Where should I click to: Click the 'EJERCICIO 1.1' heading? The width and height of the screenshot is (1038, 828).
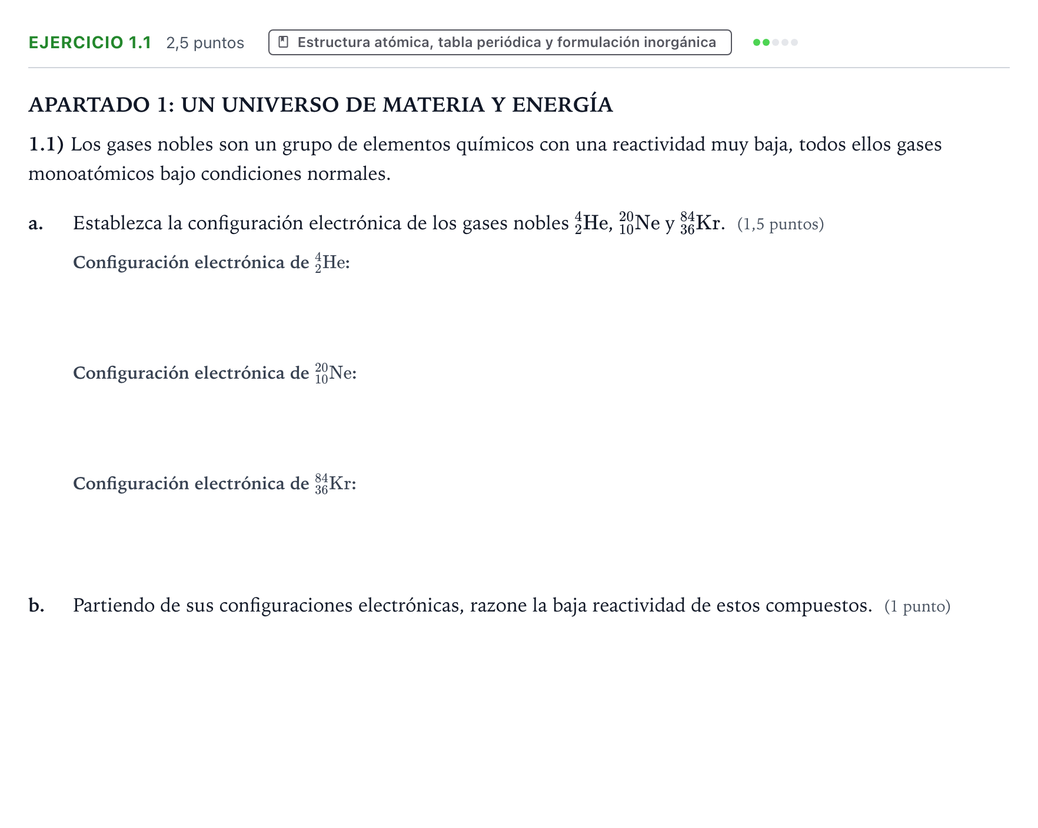[90, 42]
